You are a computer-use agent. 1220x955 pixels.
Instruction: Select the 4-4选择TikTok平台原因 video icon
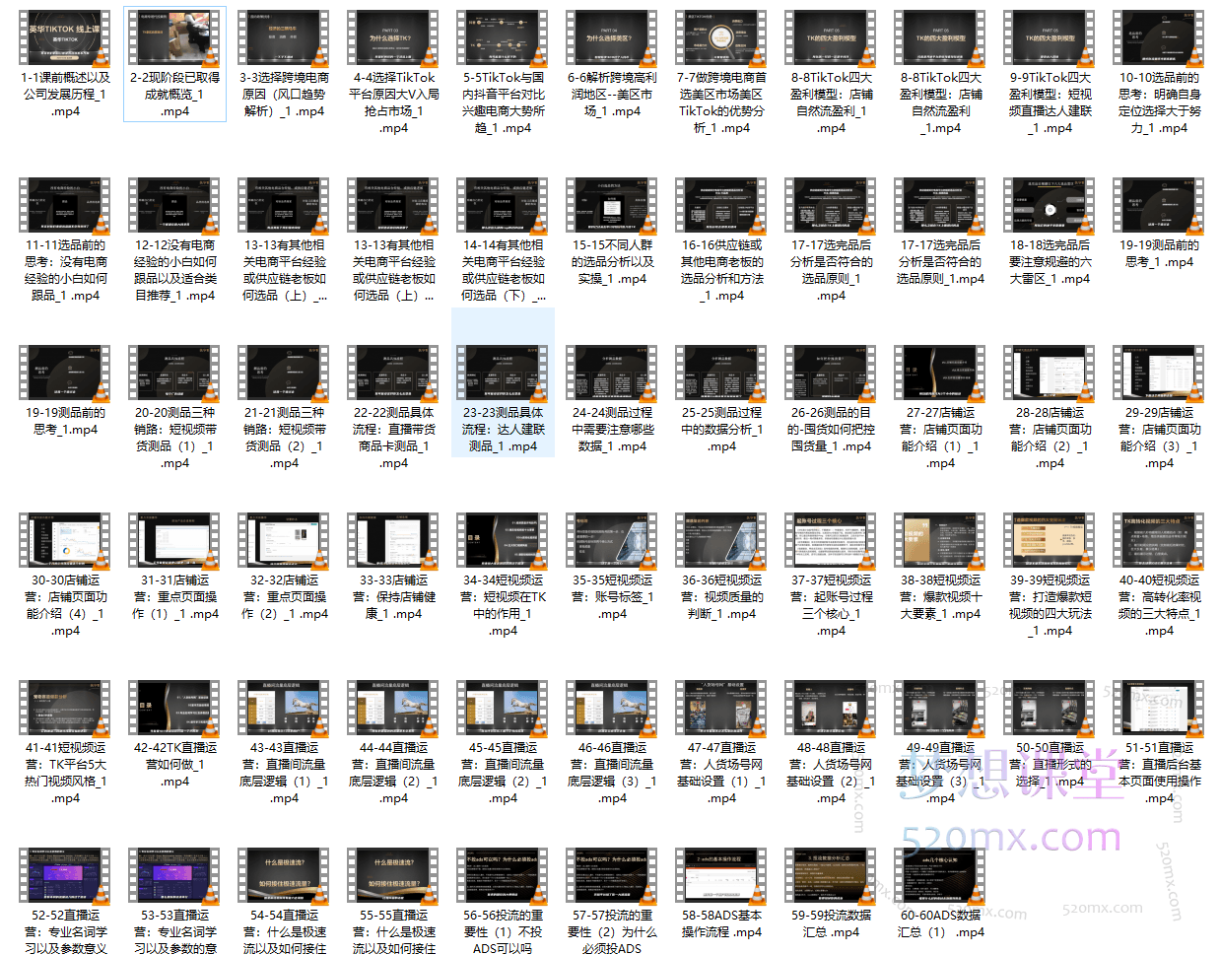click(393, 39)
